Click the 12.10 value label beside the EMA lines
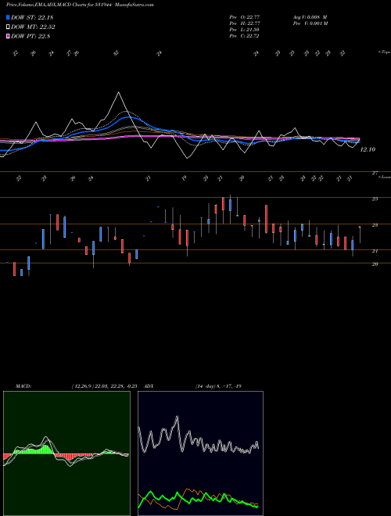Image resolution: width=391 pixels, height=516 pixels. point(368,149)
